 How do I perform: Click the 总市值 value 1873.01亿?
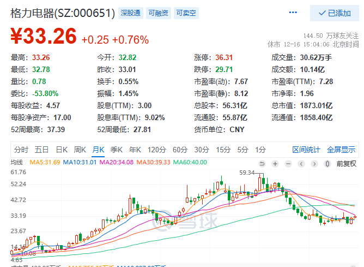pyautogui.click(x=317, y=106)
